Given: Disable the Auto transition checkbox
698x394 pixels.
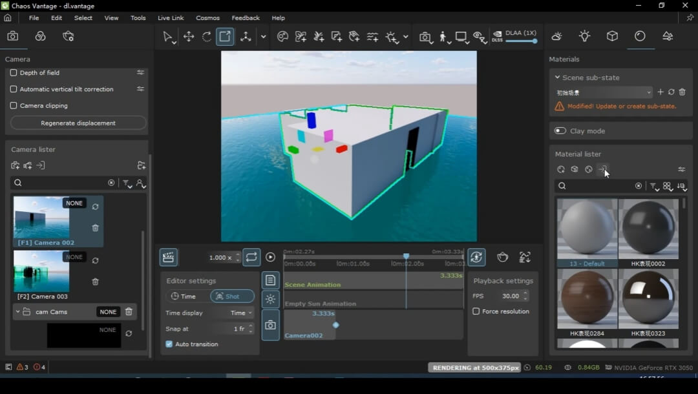Looking at the screenshot, I should [169, 344].
